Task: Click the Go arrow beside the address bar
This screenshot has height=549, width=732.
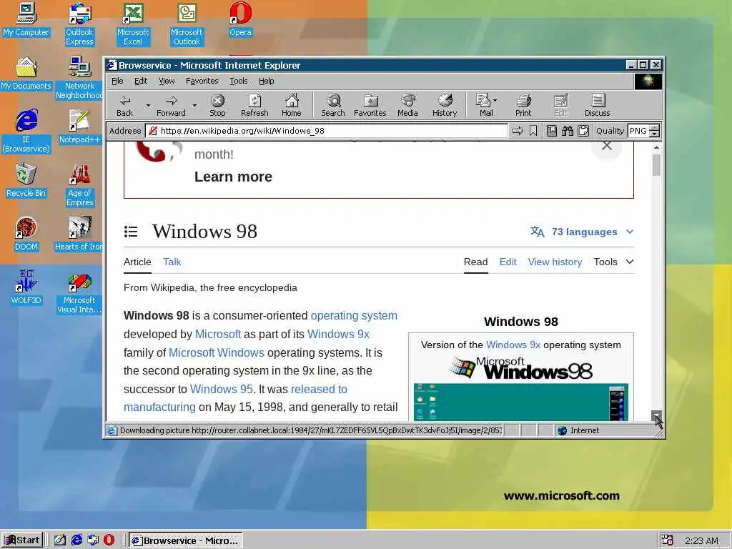Action: tap(518, 132)
